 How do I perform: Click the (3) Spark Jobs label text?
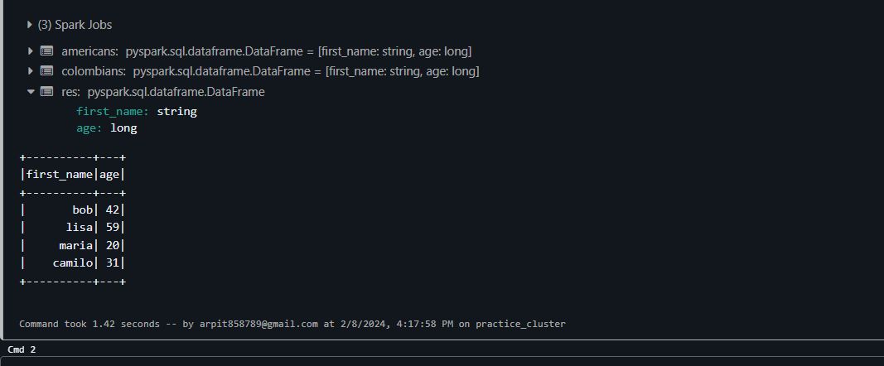tap(75, 25)
